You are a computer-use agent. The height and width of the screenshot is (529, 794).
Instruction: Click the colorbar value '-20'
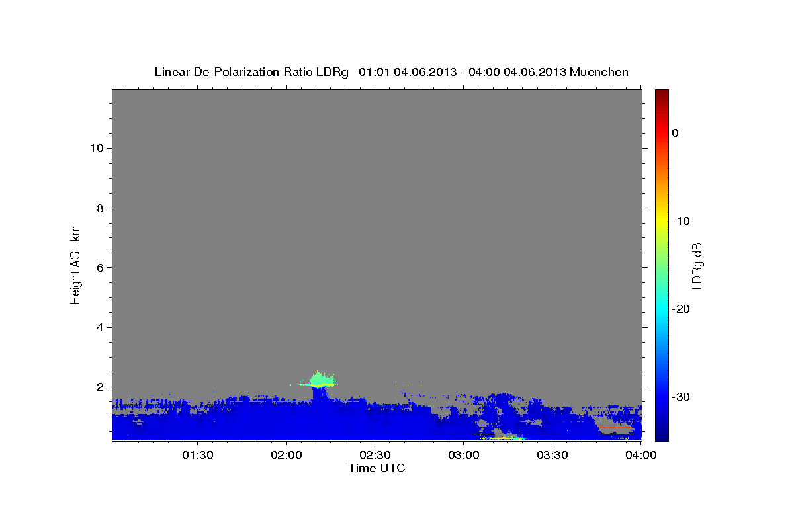tap(681, 309)
